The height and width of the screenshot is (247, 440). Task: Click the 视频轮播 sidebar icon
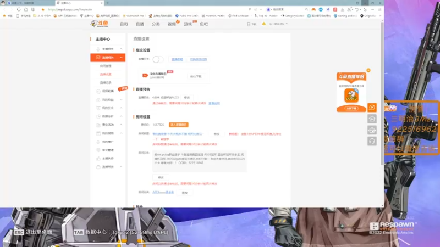pyautogui.click(x=98, y=91)
